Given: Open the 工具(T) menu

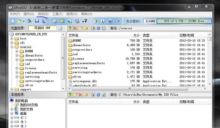Looking at the screenshot, I should click(x=57, y=14).
